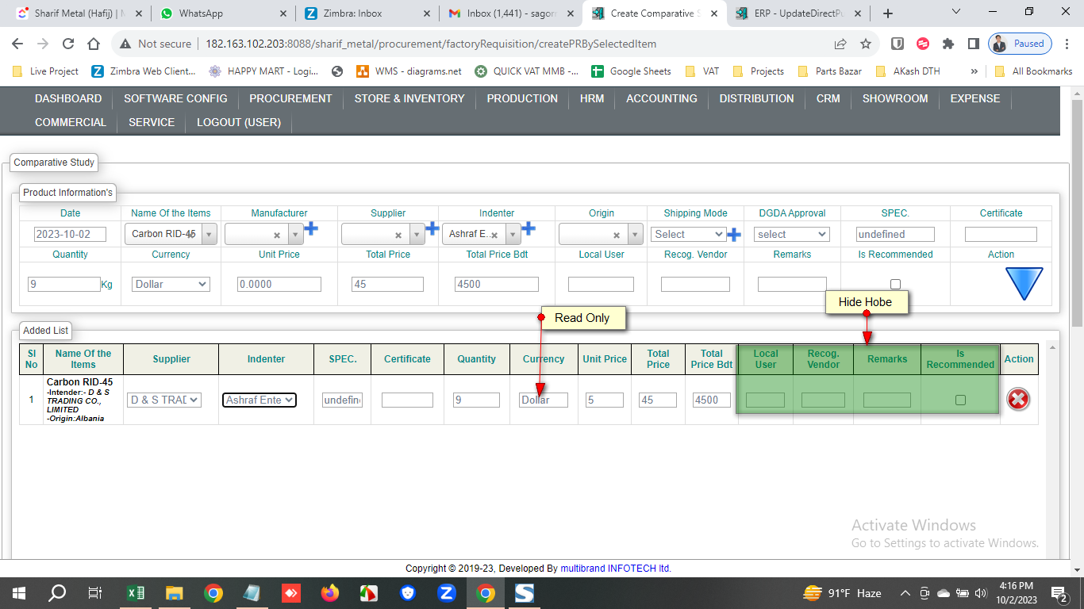Tick Is Recommended checkbox in the Added List row
The width and height of the screenshot is (1084, 609).
click(x=960, y=400)
